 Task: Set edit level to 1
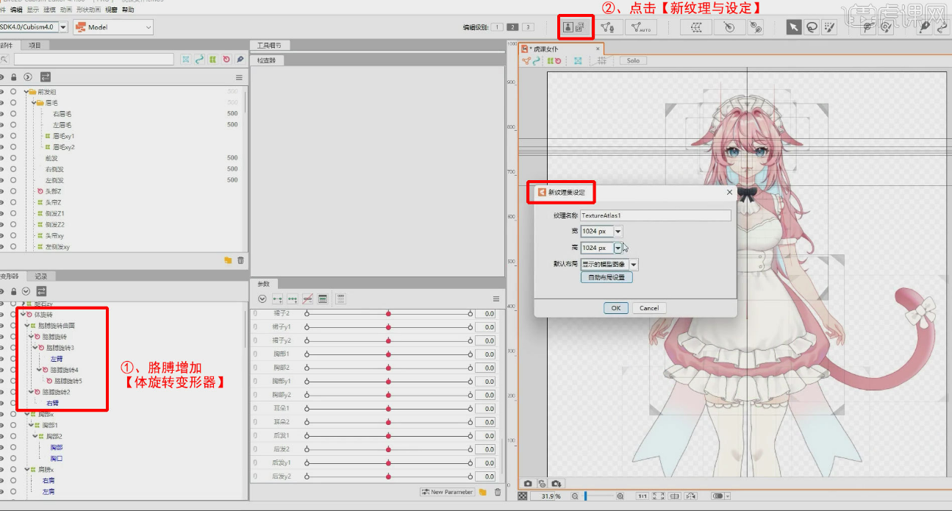coord(498,27)
